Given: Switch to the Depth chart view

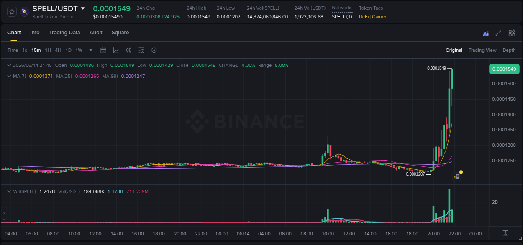Looking at the screenshot, I should (x=509, y=50).
